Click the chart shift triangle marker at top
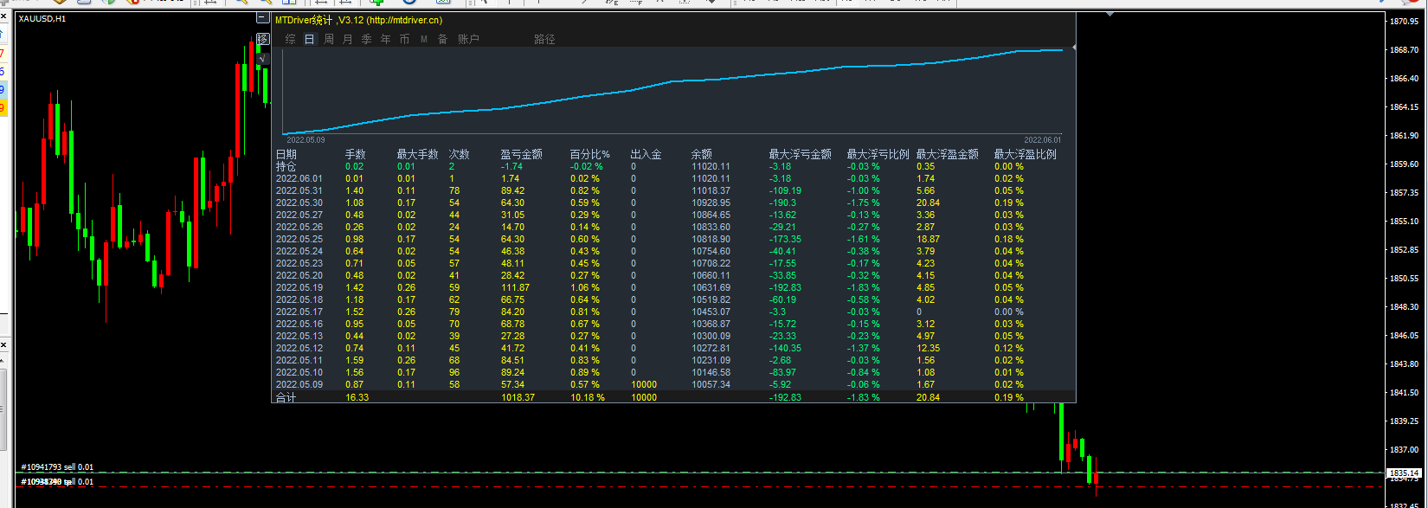 pos(1111,15)
